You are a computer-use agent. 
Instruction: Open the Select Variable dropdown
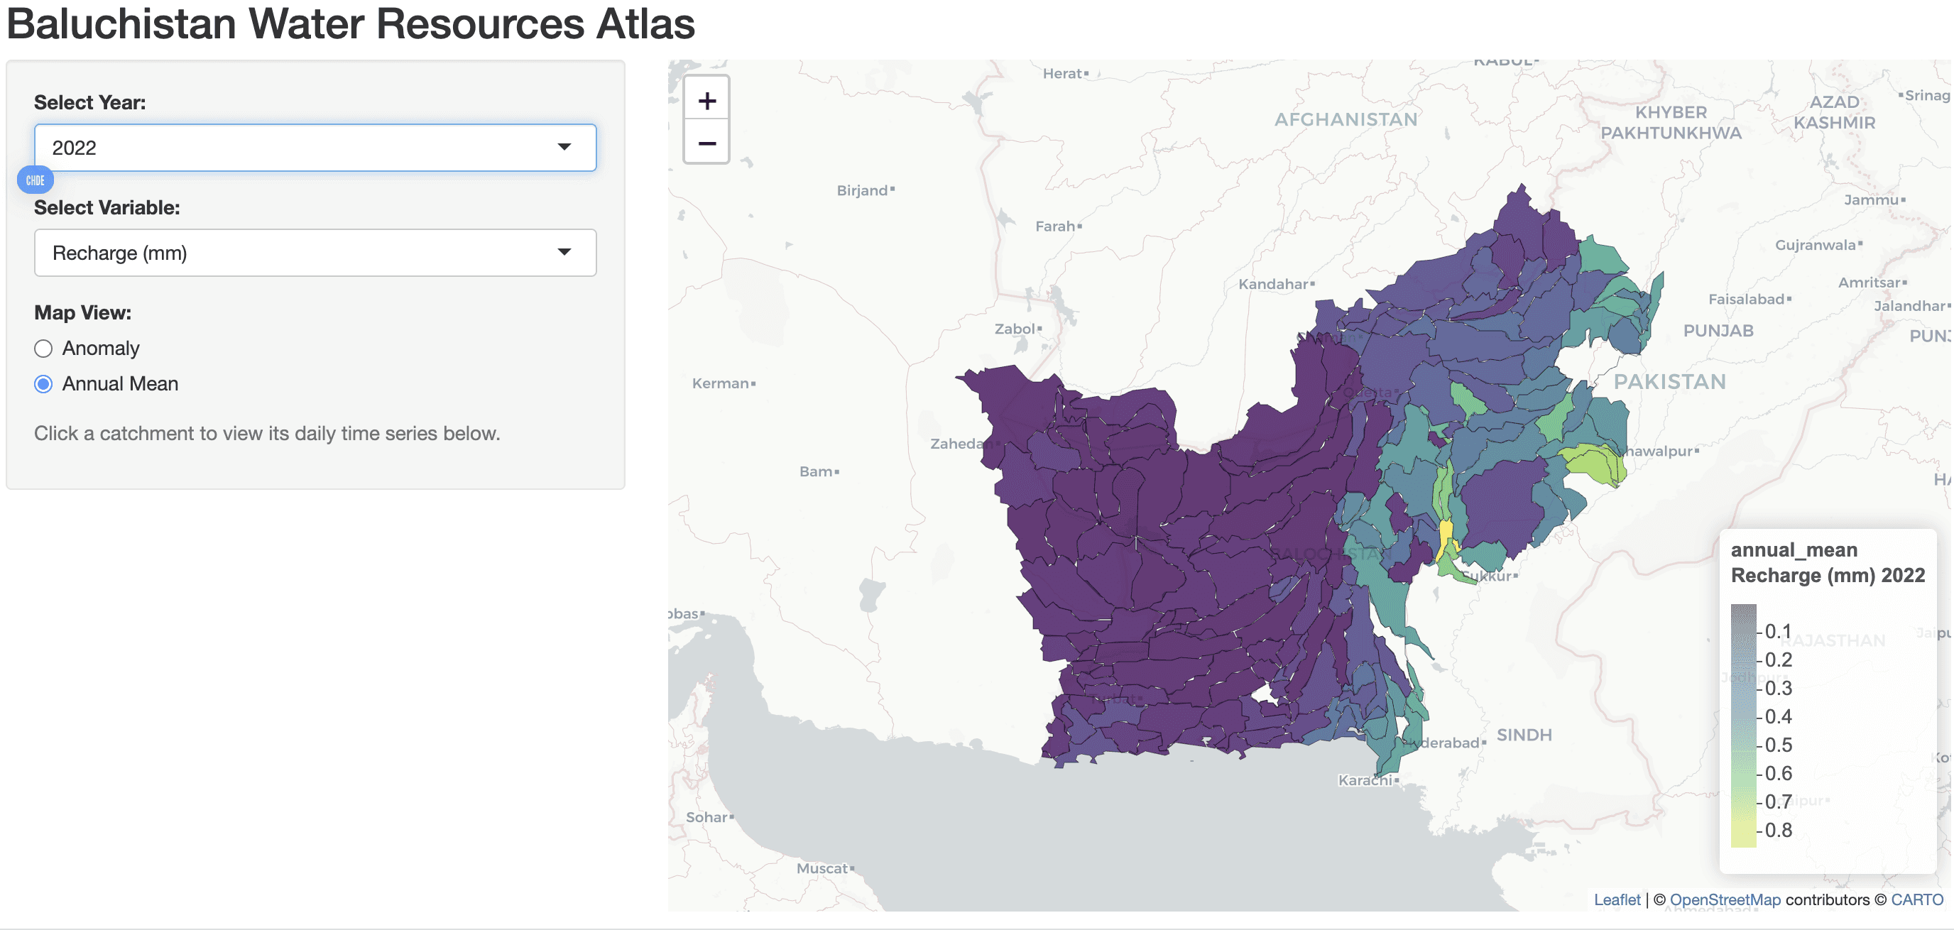[x=315, y=253]
